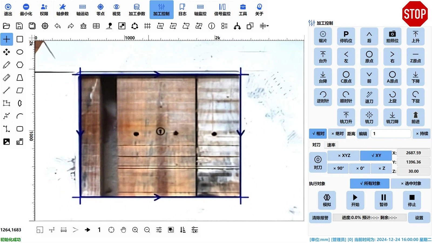Click the redo arrow icon
Image resolution: width=432 pixels, height=243 pixels.
[70, 26]
